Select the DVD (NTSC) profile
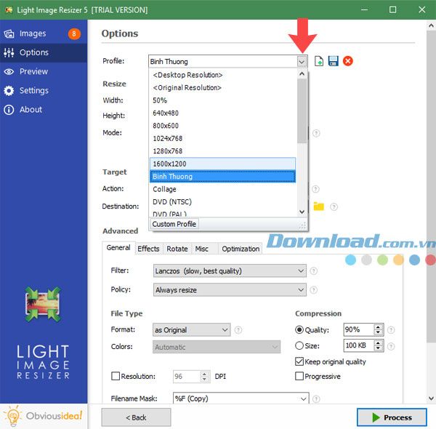This screenshot has width=436, height=429. coord(223,202)
